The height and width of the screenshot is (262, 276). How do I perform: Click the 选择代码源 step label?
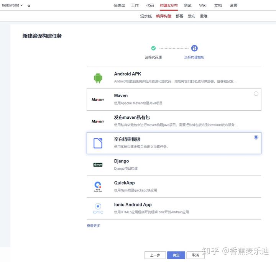[153, 57]
